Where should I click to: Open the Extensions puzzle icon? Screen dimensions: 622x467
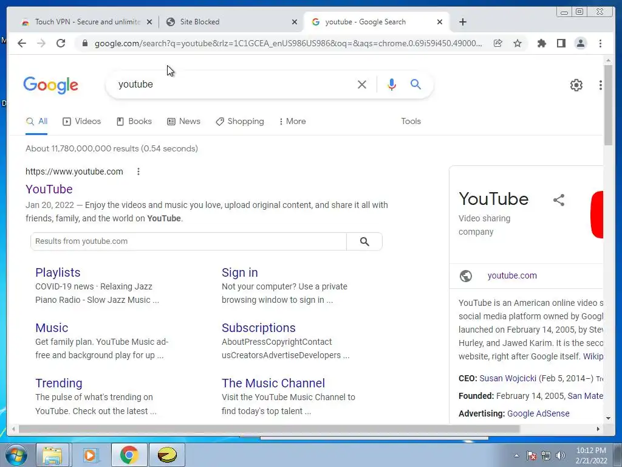pos(541,43)
